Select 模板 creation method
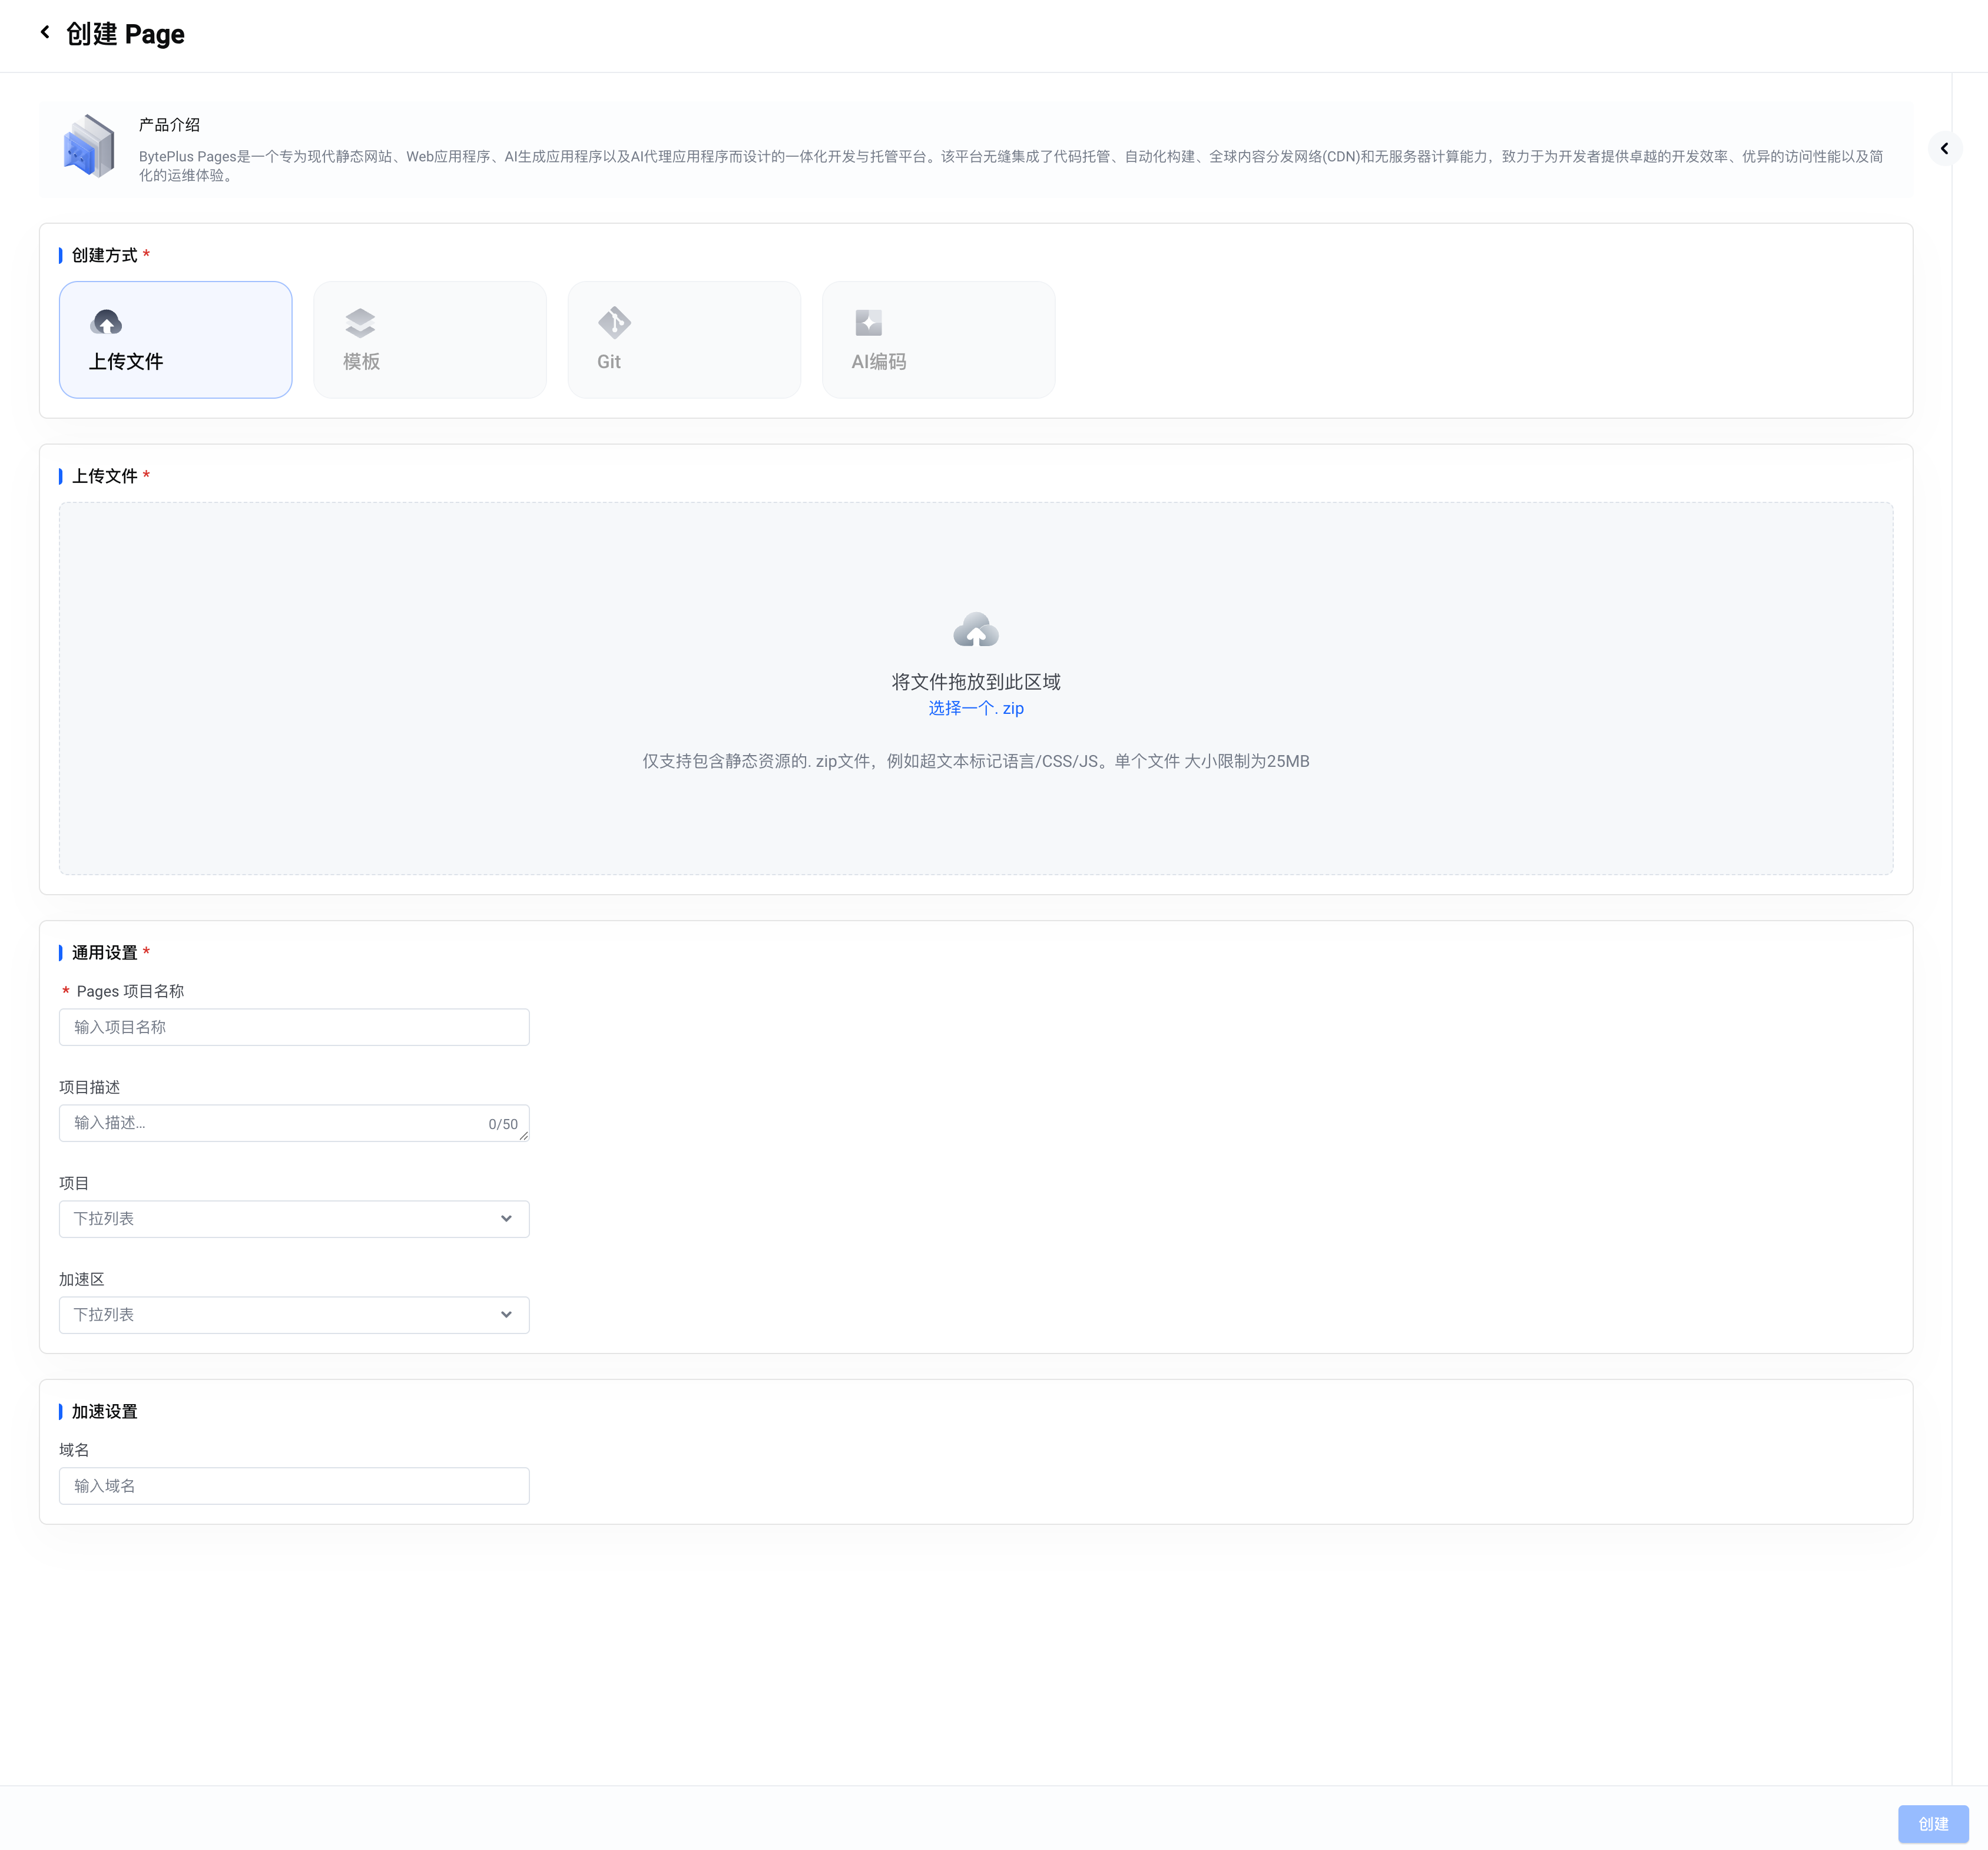1988x1850 pixels. (x=429, y=340)
